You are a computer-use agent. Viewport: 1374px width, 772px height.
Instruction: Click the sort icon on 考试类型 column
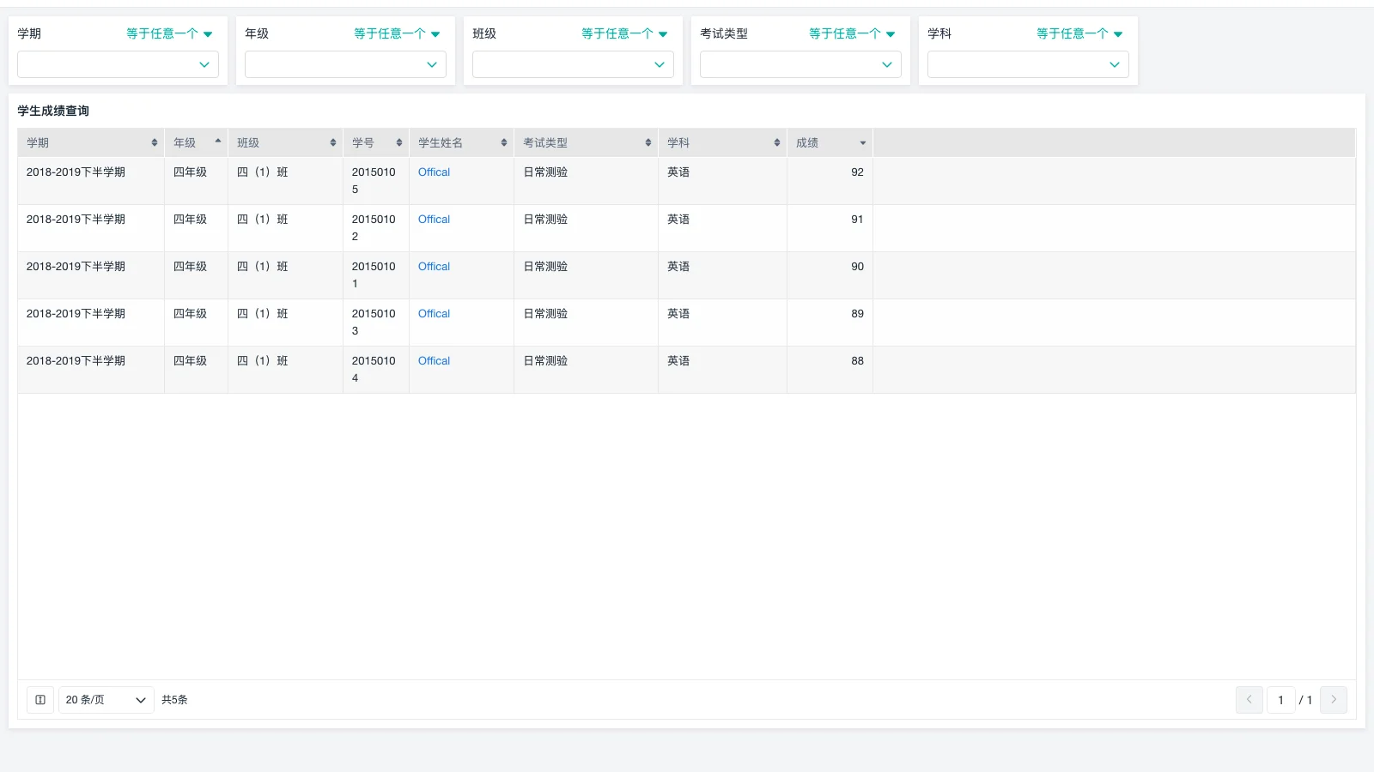click(x=648, y=142)
